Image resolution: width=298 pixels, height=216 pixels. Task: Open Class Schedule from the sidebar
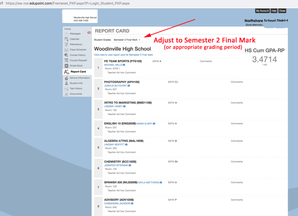[77, 49]
